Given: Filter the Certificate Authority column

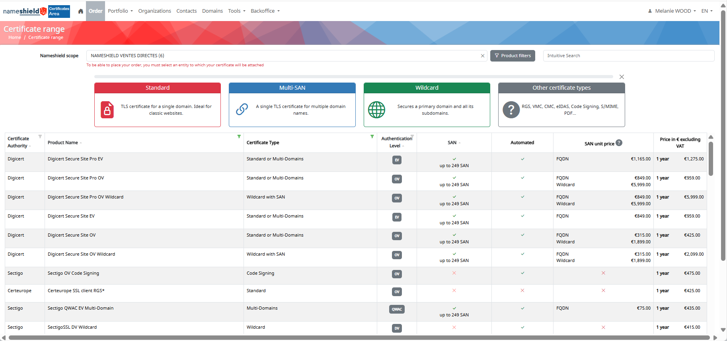Looking at the screenshot, I should coord(40,137).
